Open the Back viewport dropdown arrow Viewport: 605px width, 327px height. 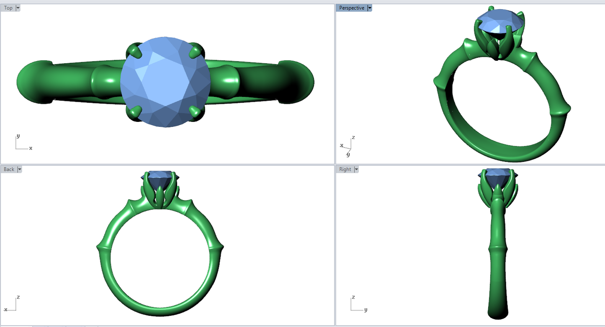(x=19, y=169)
